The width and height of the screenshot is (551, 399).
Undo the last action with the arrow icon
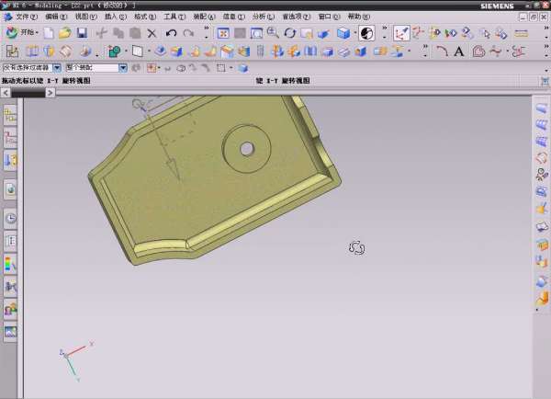coord(171,33)
